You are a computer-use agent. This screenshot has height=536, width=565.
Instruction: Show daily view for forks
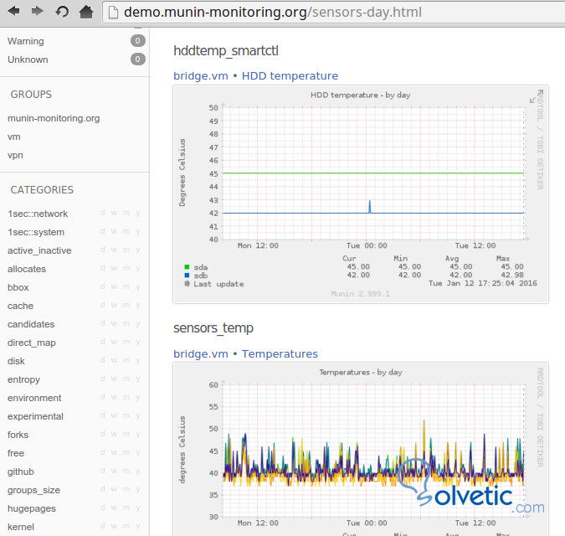click(x=103, y=434)
